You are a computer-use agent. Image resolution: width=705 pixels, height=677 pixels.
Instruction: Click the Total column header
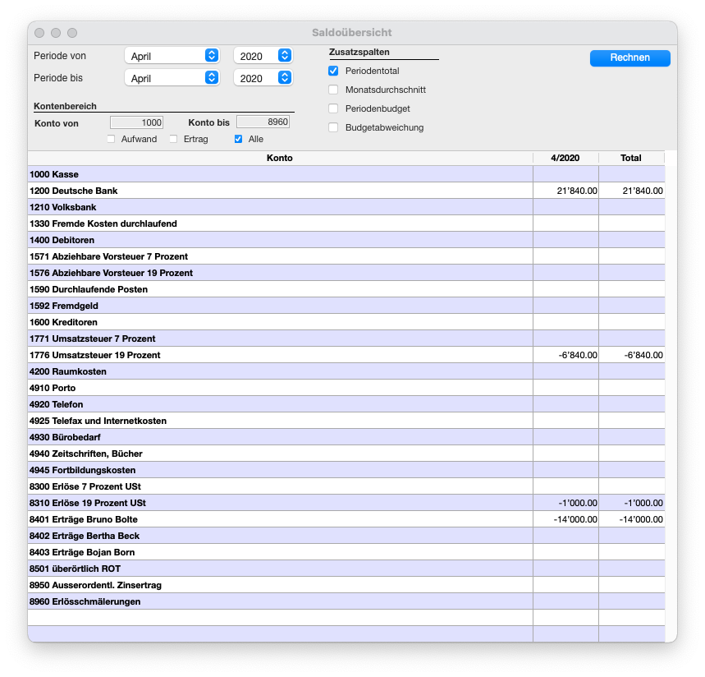pos(631,158)
